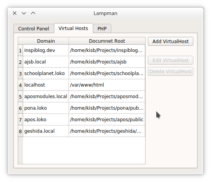
Task: Click the /home/kisb/Projects/ajsb root cell
Action: tap(107, 62)
